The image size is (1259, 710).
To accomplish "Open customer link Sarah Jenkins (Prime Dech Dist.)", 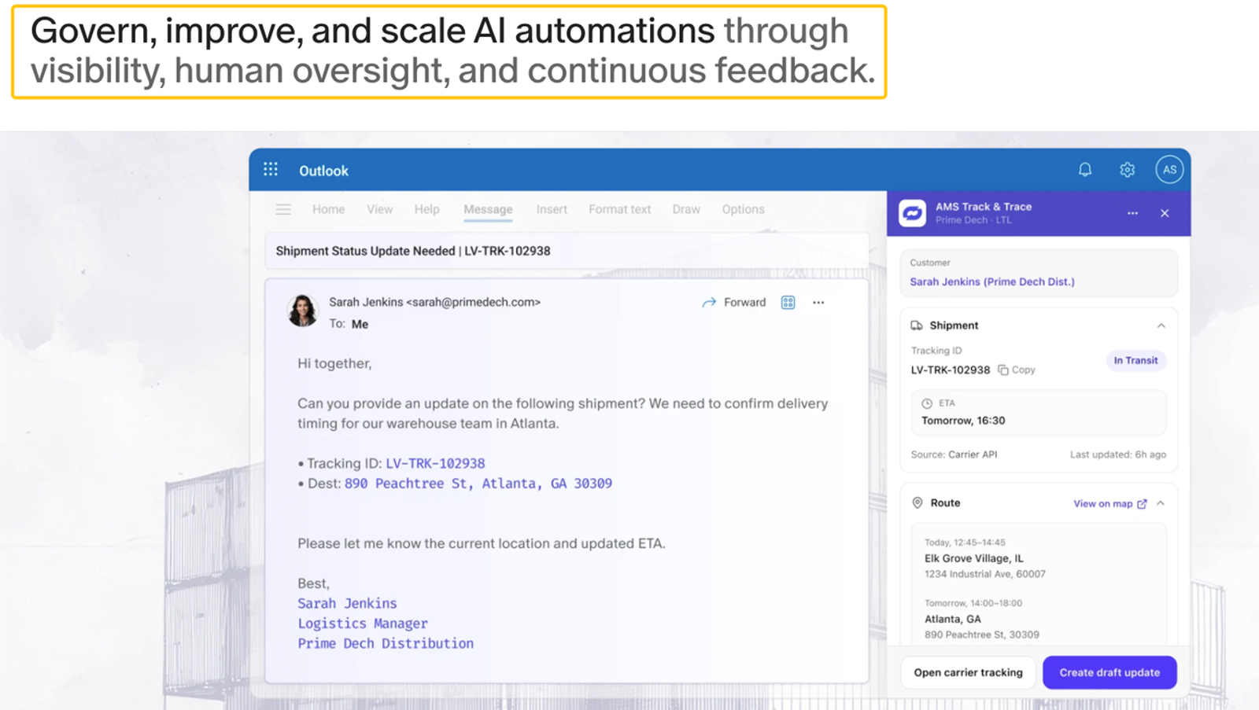I will tap(992, 281).
